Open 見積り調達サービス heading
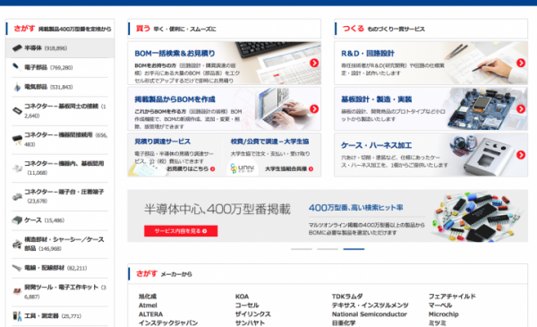This screenshot has height=327, width=537. [x=162, y=142]
